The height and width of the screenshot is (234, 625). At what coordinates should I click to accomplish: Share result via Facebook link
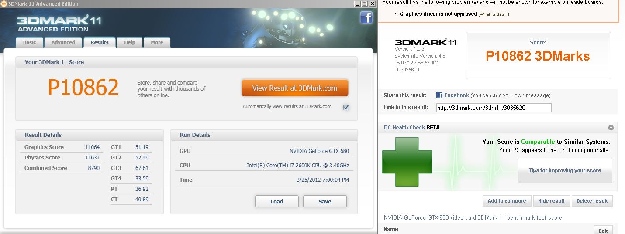(456, 95)
